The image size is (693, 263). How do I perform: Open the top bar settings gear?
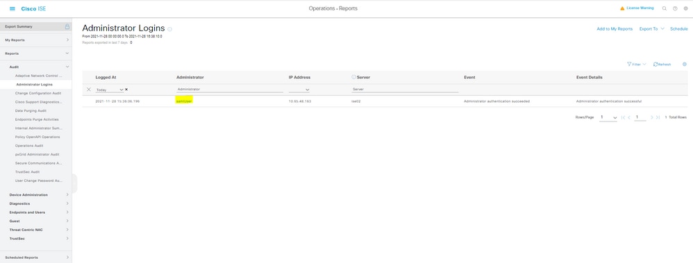[686, 8]
